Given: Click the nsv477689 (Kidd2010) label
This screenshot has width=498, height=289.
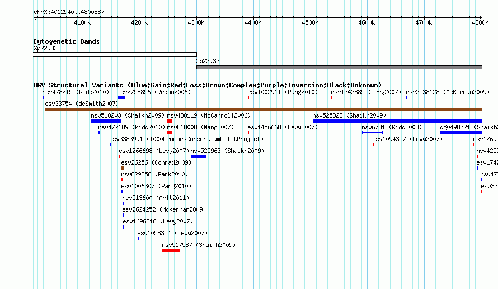Looking at the screenshot, I should pyautogui.click(x=131, y=127).
